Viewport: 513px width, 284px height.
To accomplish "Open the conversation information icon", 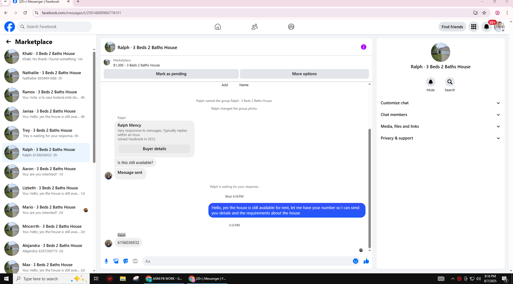I will point(364,47).
